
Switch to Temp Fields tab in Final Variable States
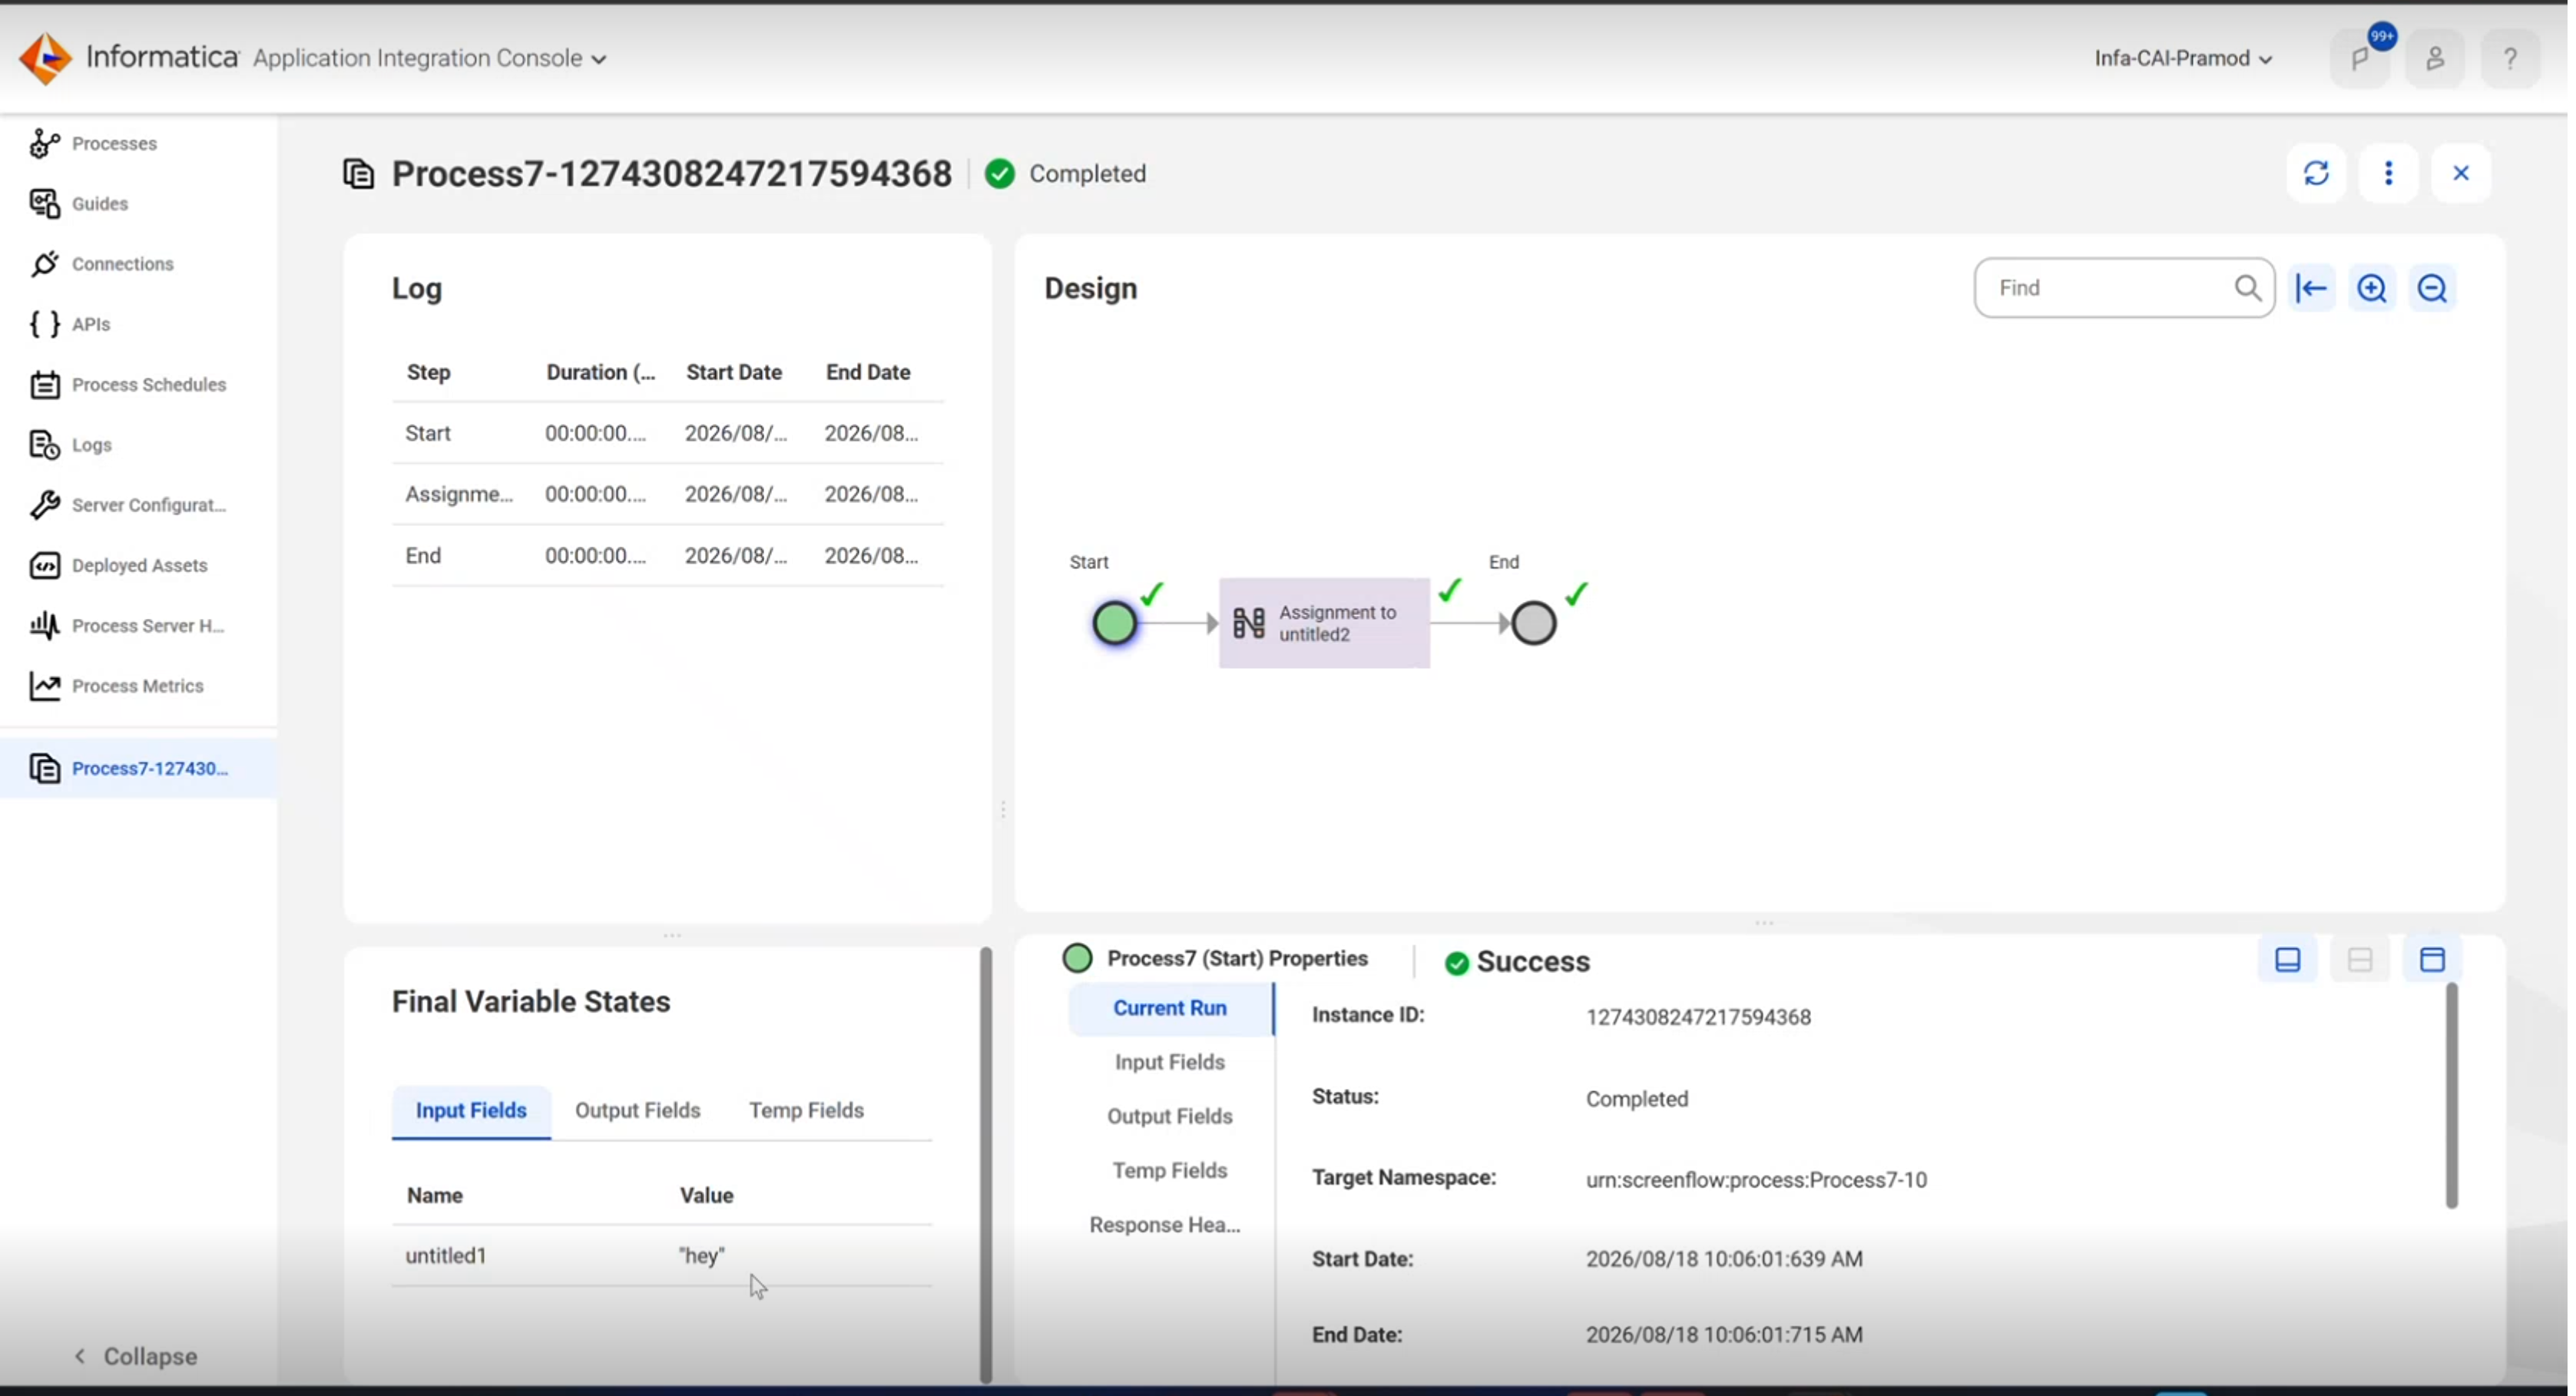click(806, 1110)
